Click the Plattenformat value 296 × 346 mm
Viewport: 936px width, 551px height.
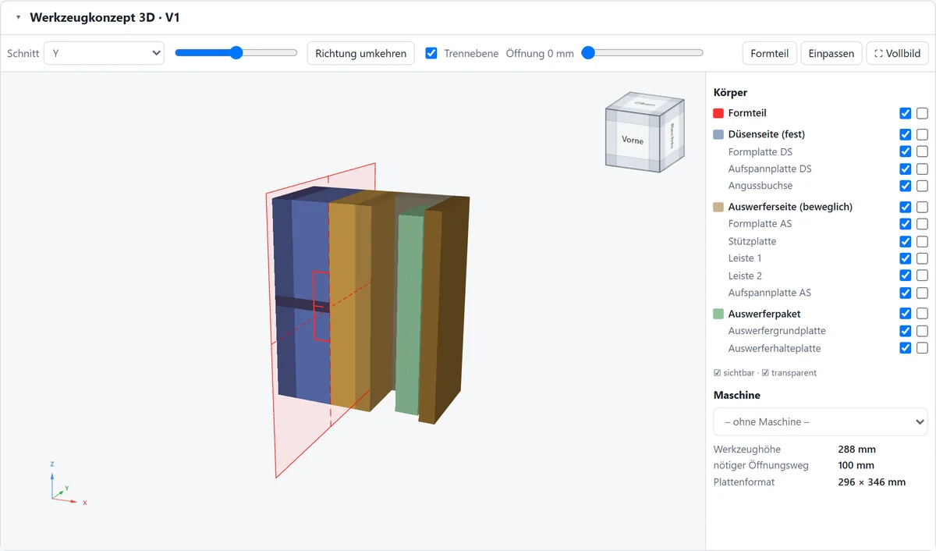point(871,482)
